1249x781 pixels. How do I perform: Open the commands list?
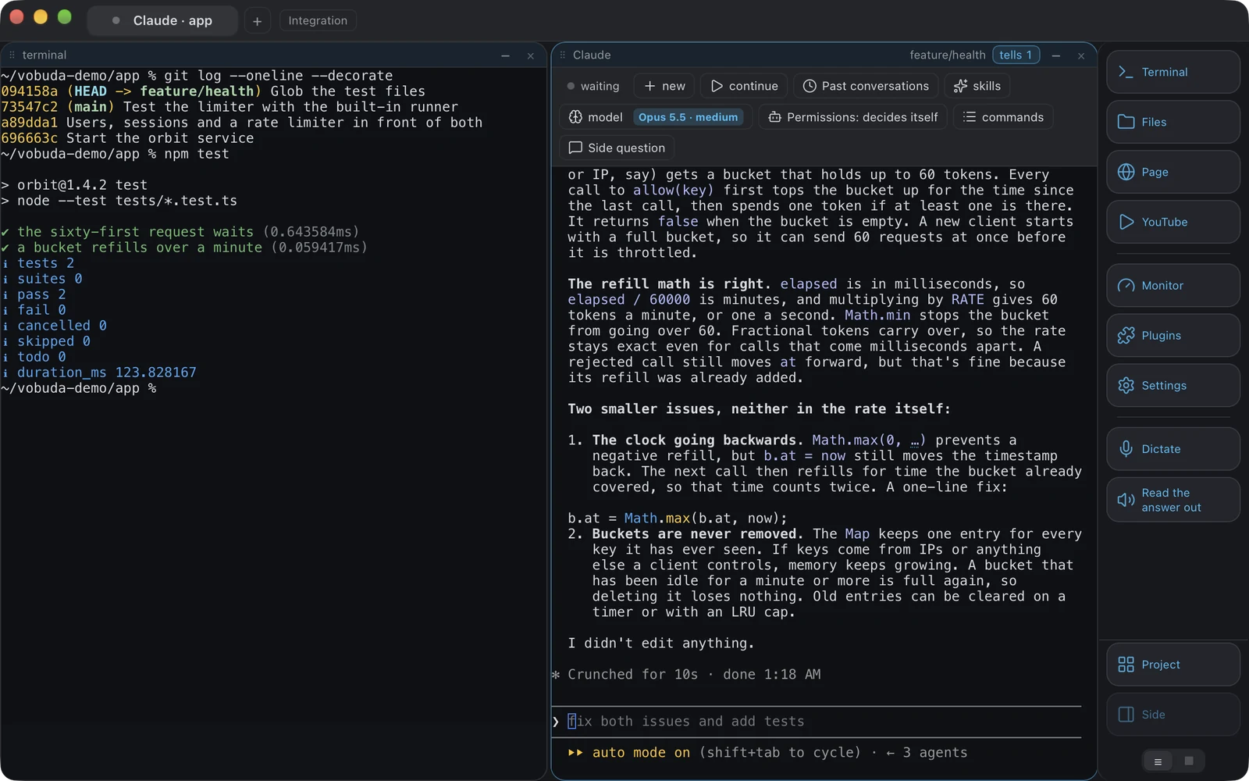coord(1003,117)
